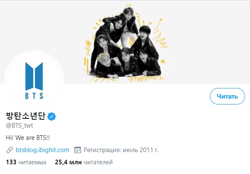
Task: Click the 25,4 млн follower count number
Action: pyautogui.click(x=68, y=162)
